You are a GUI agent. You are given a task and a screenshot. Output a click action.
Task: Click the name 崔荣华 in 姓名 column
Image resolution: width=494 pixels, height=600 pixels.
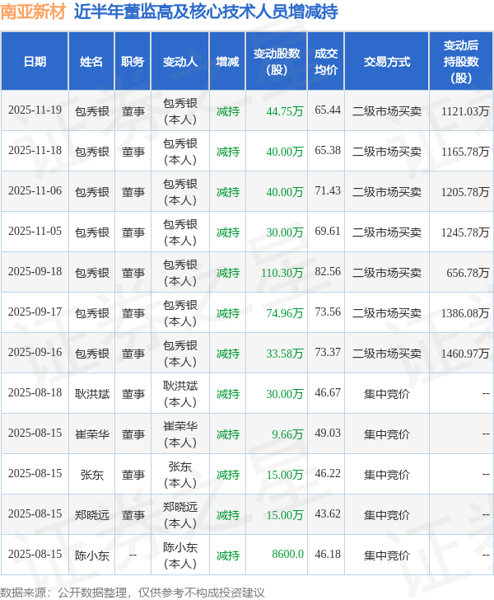point(91,434)
